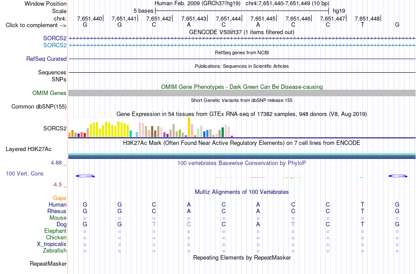This screenshot has height=274, width=416.
Task: Open the H3K27Ac Mark track title
Action: coord(242,143)
